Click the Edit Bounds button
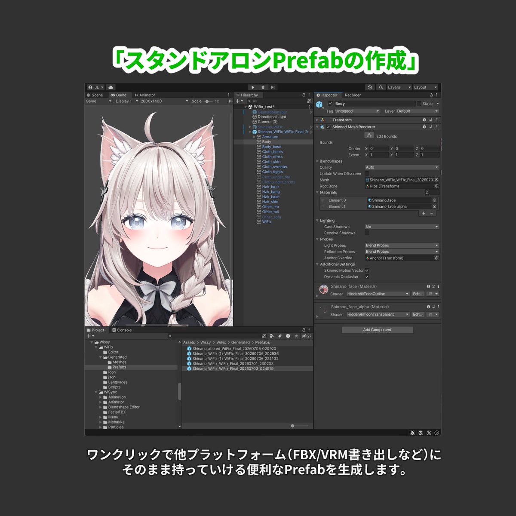 tap(369, 135)
